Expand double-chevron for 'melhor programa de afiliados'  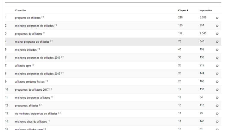[x=217, y=42]
